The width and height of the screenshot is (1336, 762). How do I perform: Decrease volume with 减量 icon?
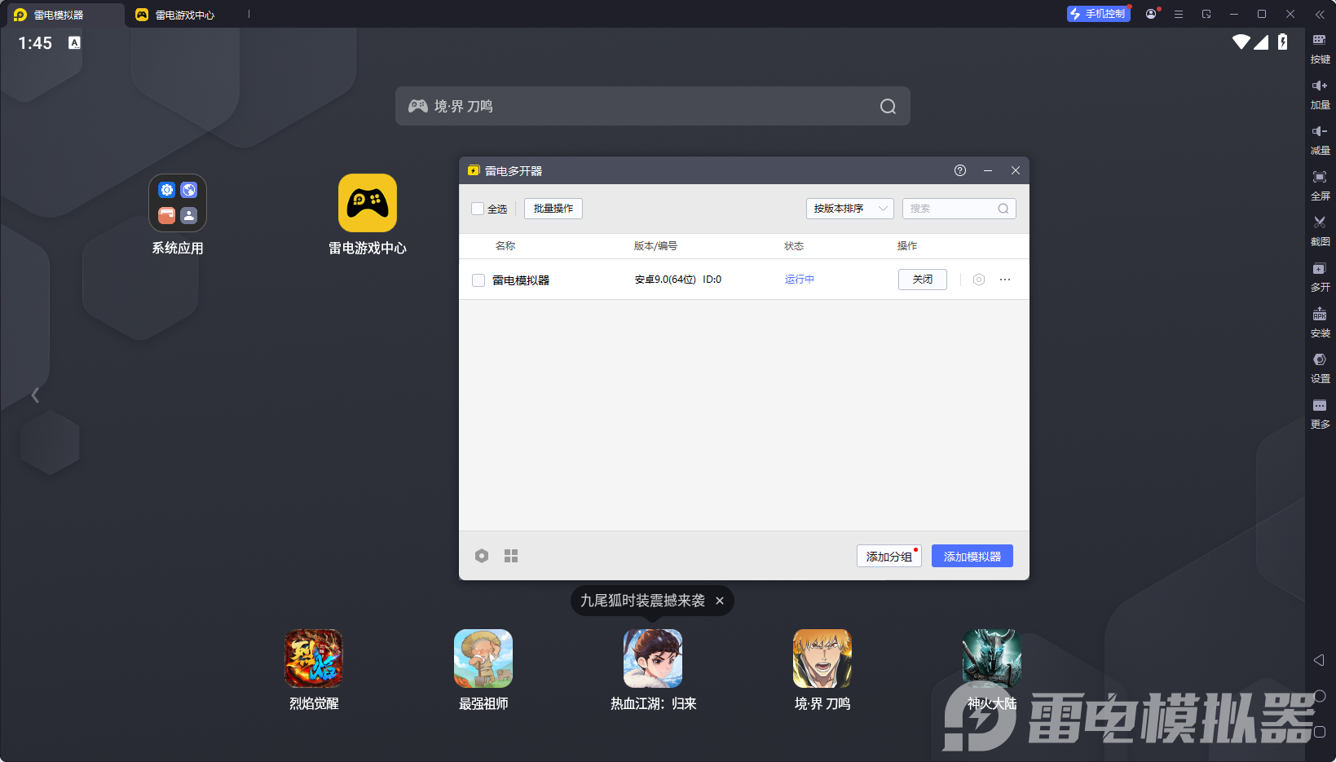click(x=1319, y=132)
